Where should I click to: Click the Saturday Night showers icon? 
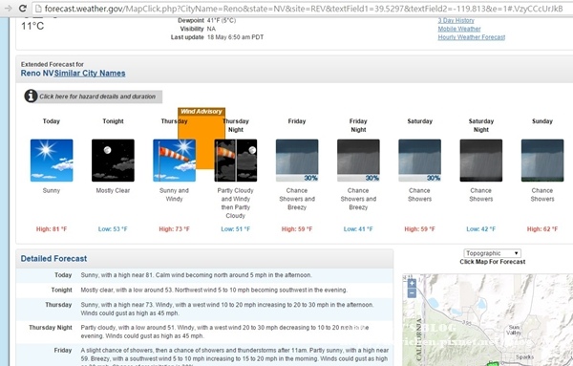tap(481, 161)
